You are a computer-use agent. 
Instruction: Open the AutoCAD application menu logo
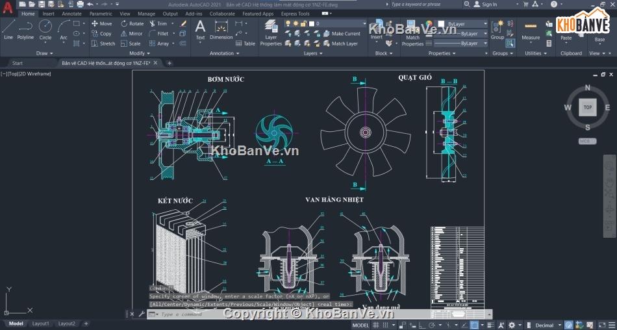click(8, 7)
